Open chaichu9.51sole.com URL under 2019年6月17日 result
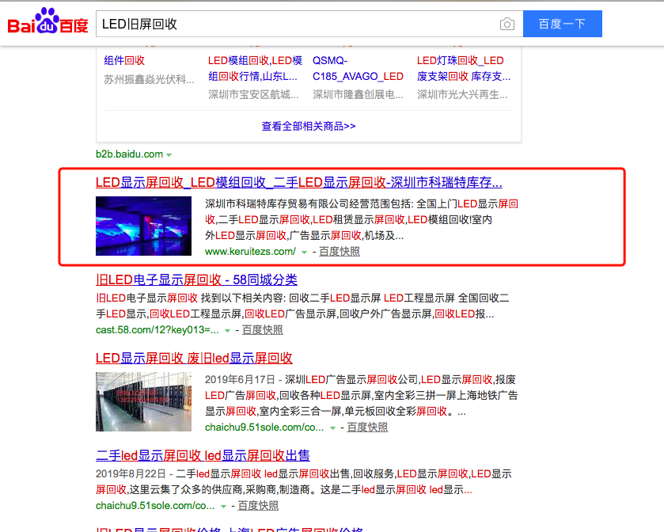This screenshot has width=664, height=532. (x=264, y=427)
